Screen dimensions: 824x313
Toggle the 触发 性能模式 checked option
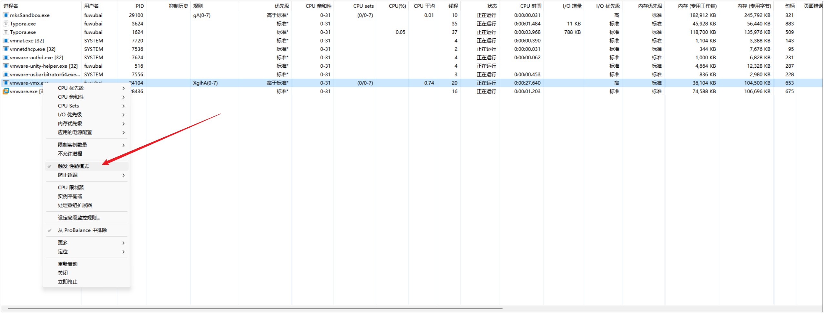tap(87, 166)
